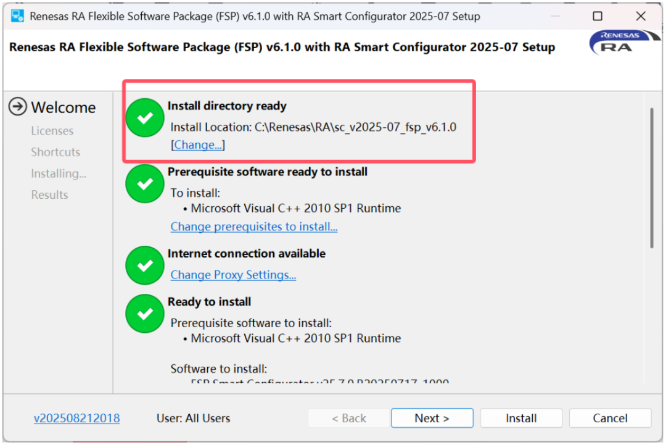The image size is (666, 447).
Task: Click the green check beside Ready to install
Action: point(145,313)
